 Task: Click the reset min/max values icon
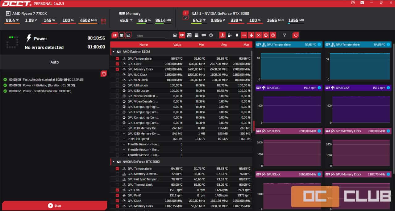(x=296, y=35)
